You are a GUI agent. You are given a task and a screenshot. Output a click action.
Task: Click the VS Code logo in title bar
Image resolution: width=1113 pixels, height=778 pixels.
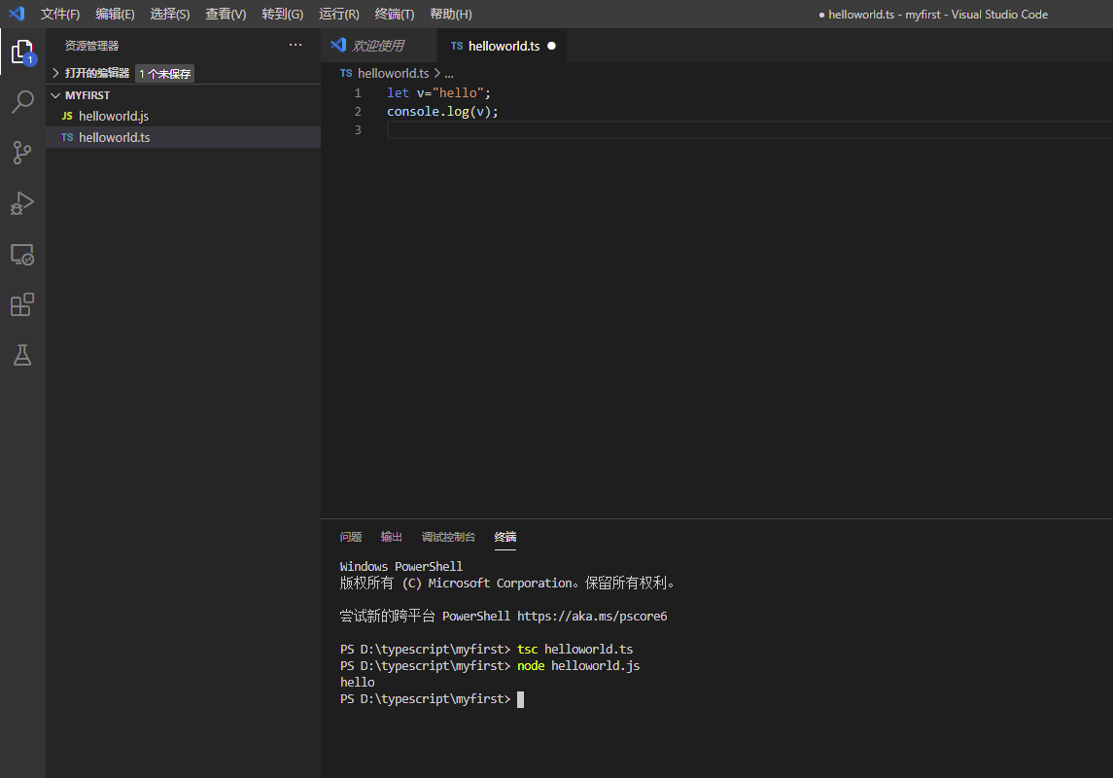coord(17,14)
